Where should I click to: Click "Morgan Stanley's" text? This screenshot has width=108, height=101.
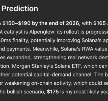click(x=33, y=66)
